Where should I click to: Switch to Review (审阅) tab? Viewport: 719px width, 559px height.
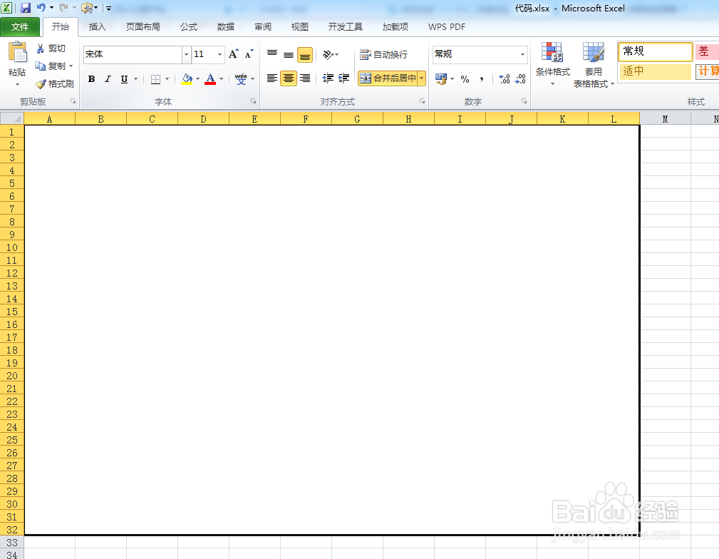pos(263,27)
